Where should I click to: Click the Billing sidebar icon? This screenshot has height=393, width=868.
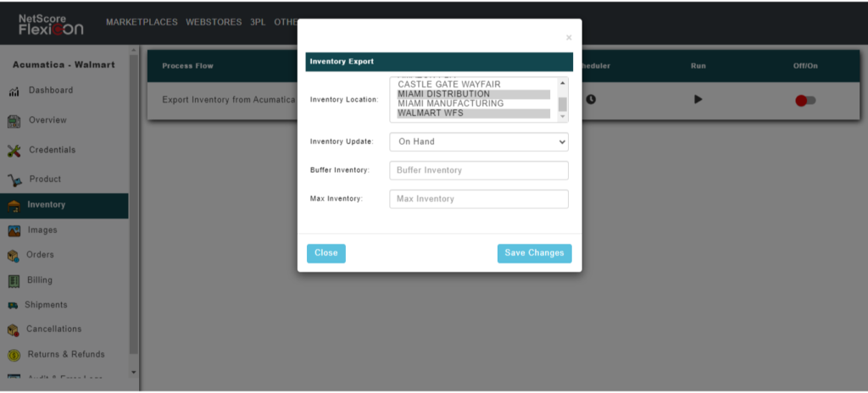[x=14, y=280]
